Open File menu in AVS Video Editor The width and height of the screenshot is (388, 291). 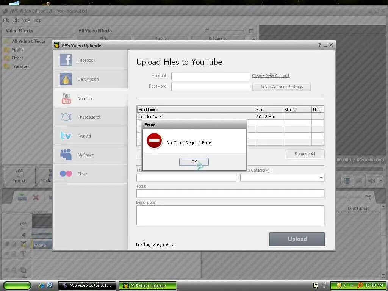click(6, 20)
